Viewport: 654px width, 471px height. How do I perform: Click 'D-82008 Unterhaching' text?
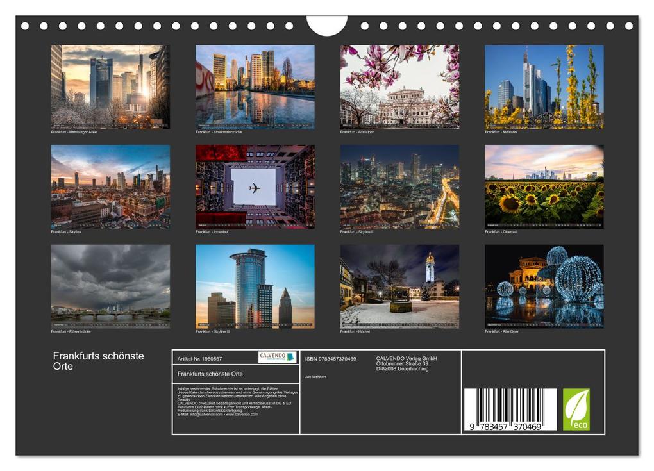coord(402,368)
